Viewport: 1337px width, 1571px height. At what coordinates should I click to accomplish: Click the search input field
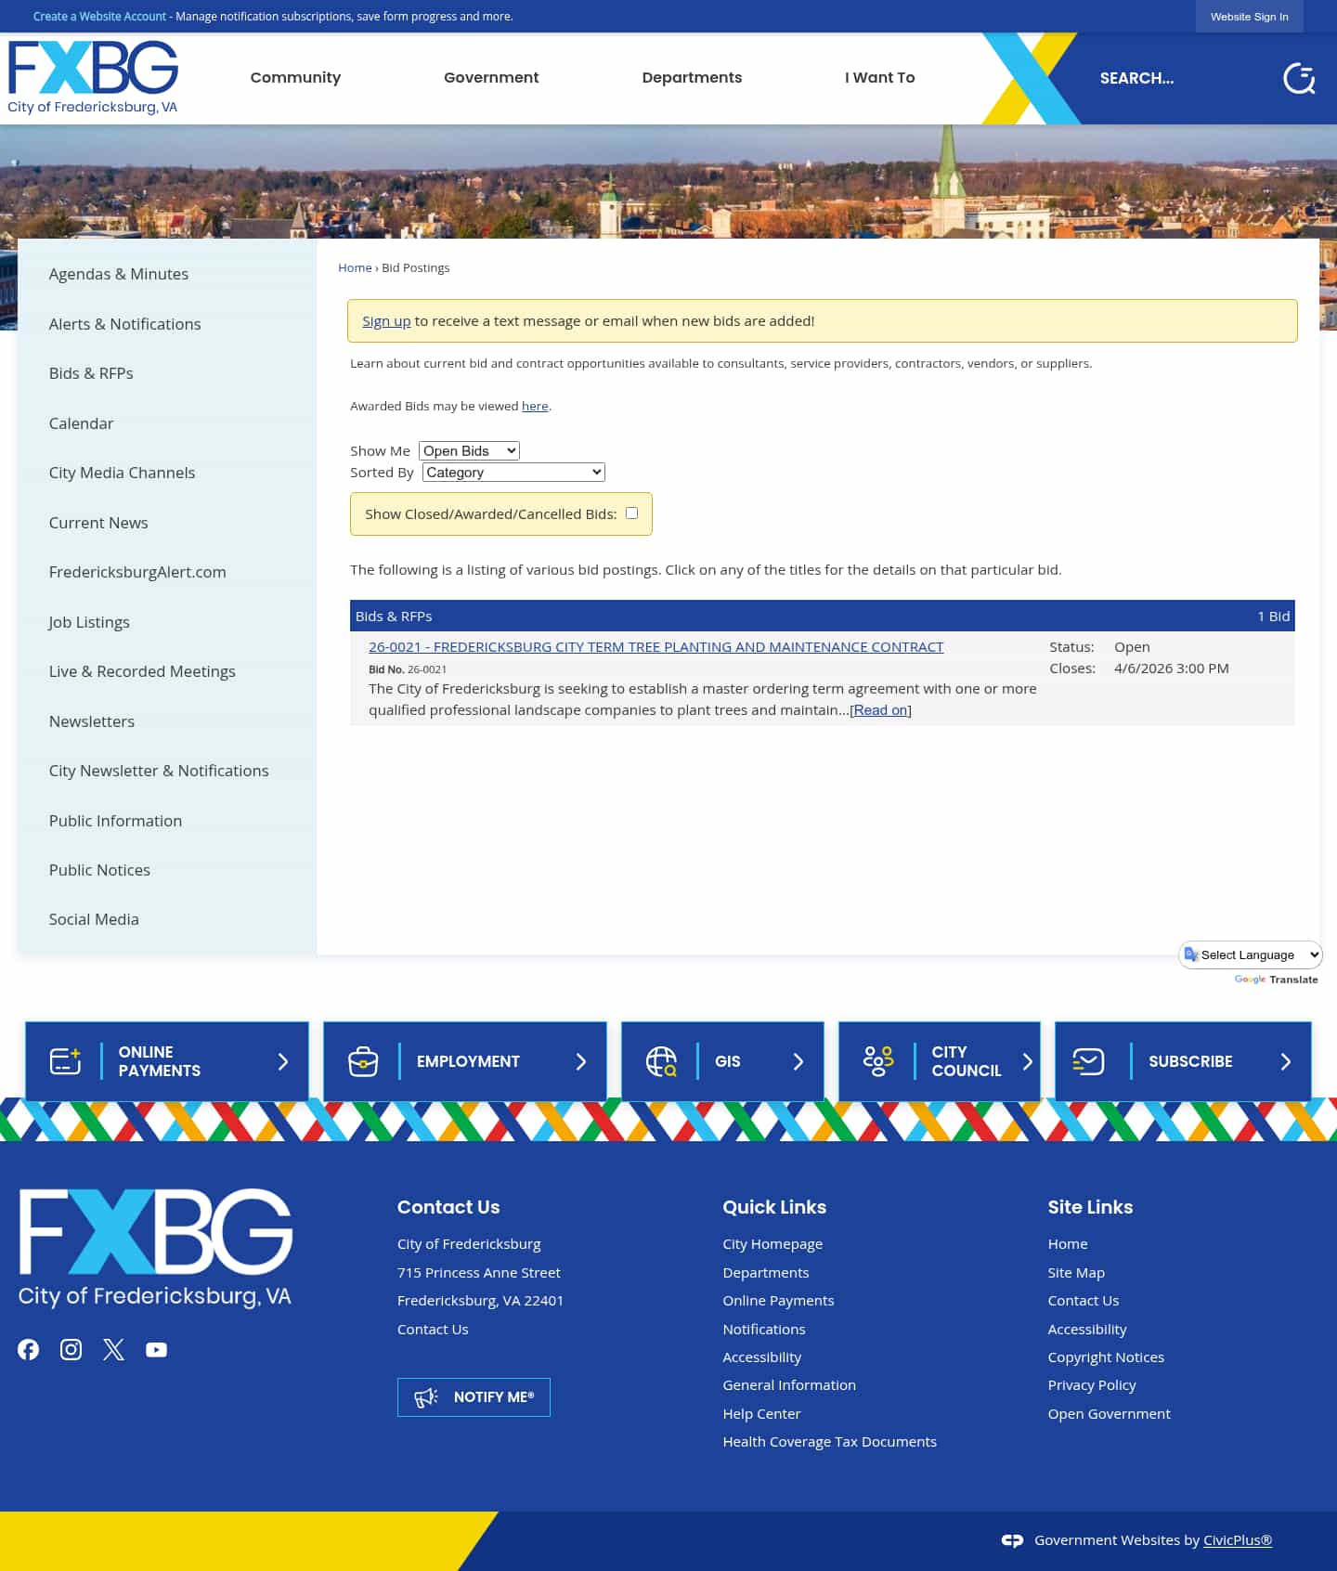(x=1179, y=79)
